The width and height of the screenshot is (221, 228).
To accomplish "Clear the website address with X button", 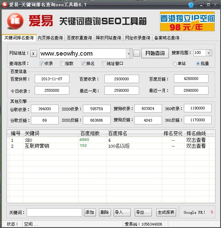I will (x=34, y=54).
